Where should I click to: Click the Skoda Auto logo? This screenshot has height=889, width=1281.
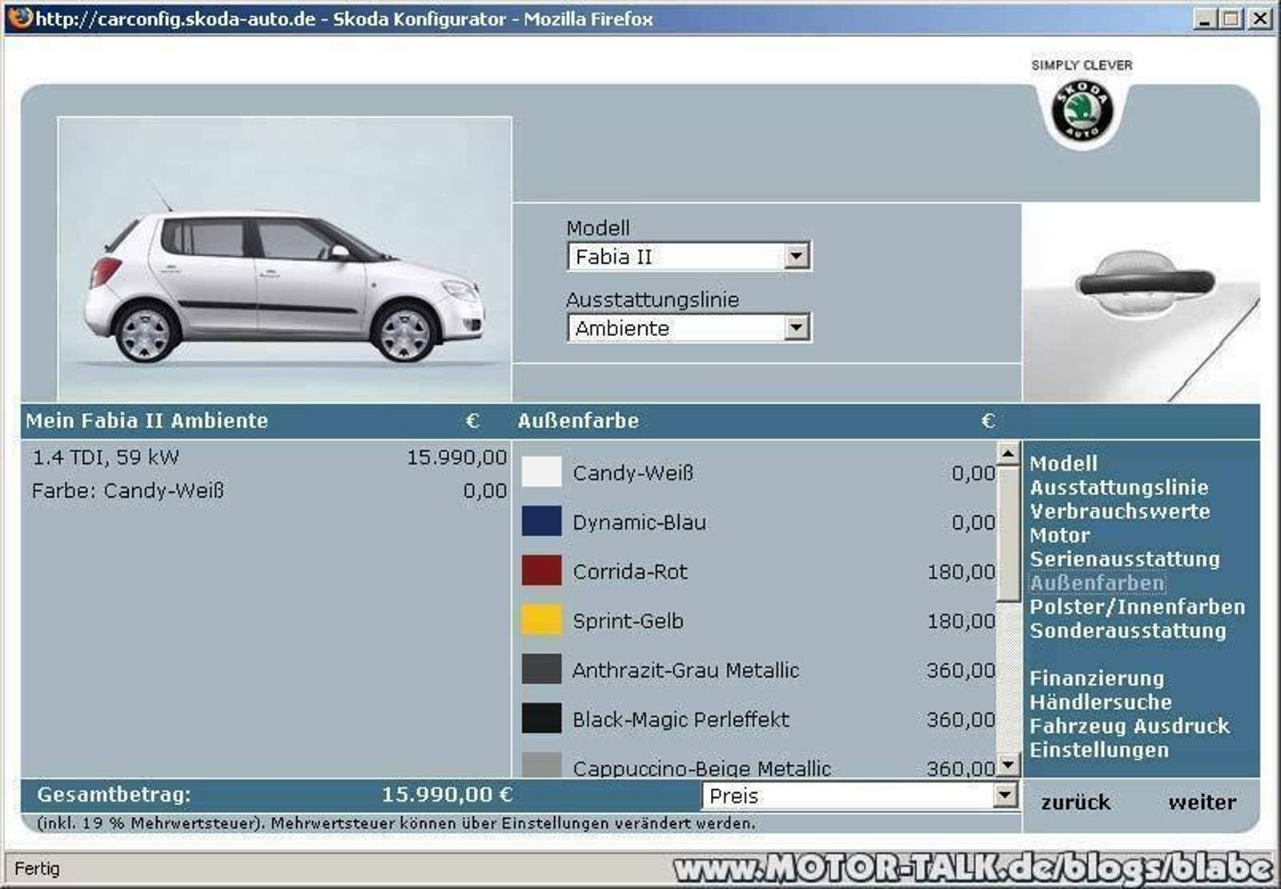[x=1082, y=110]
